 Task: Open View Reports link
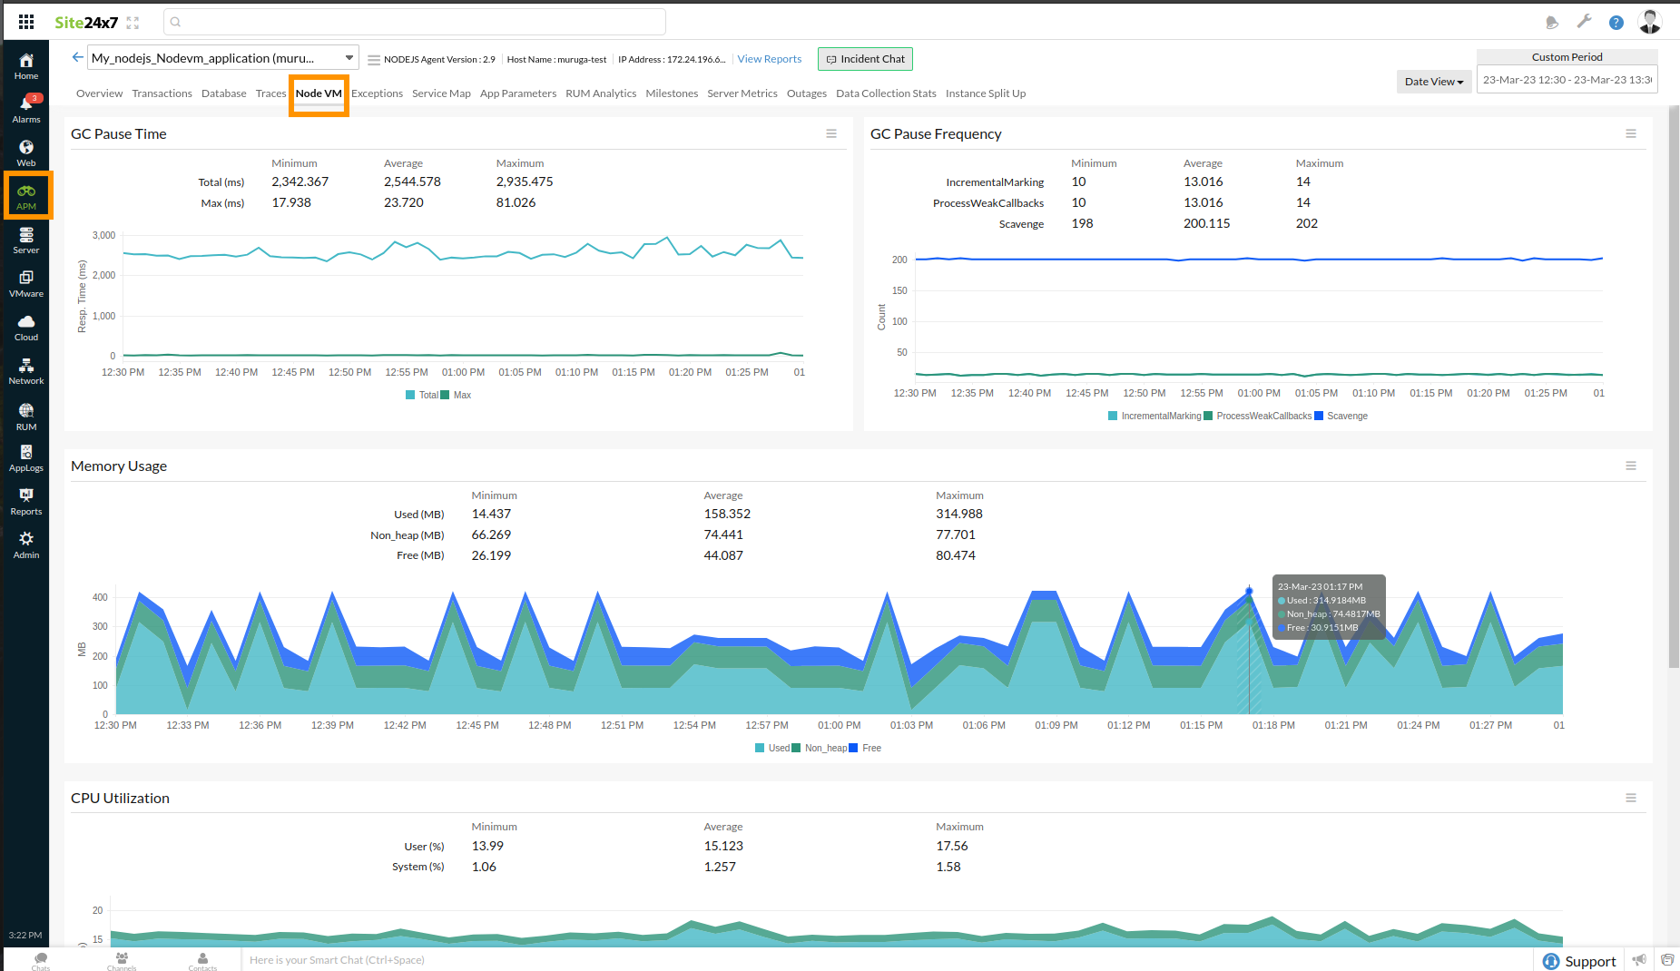769,58
